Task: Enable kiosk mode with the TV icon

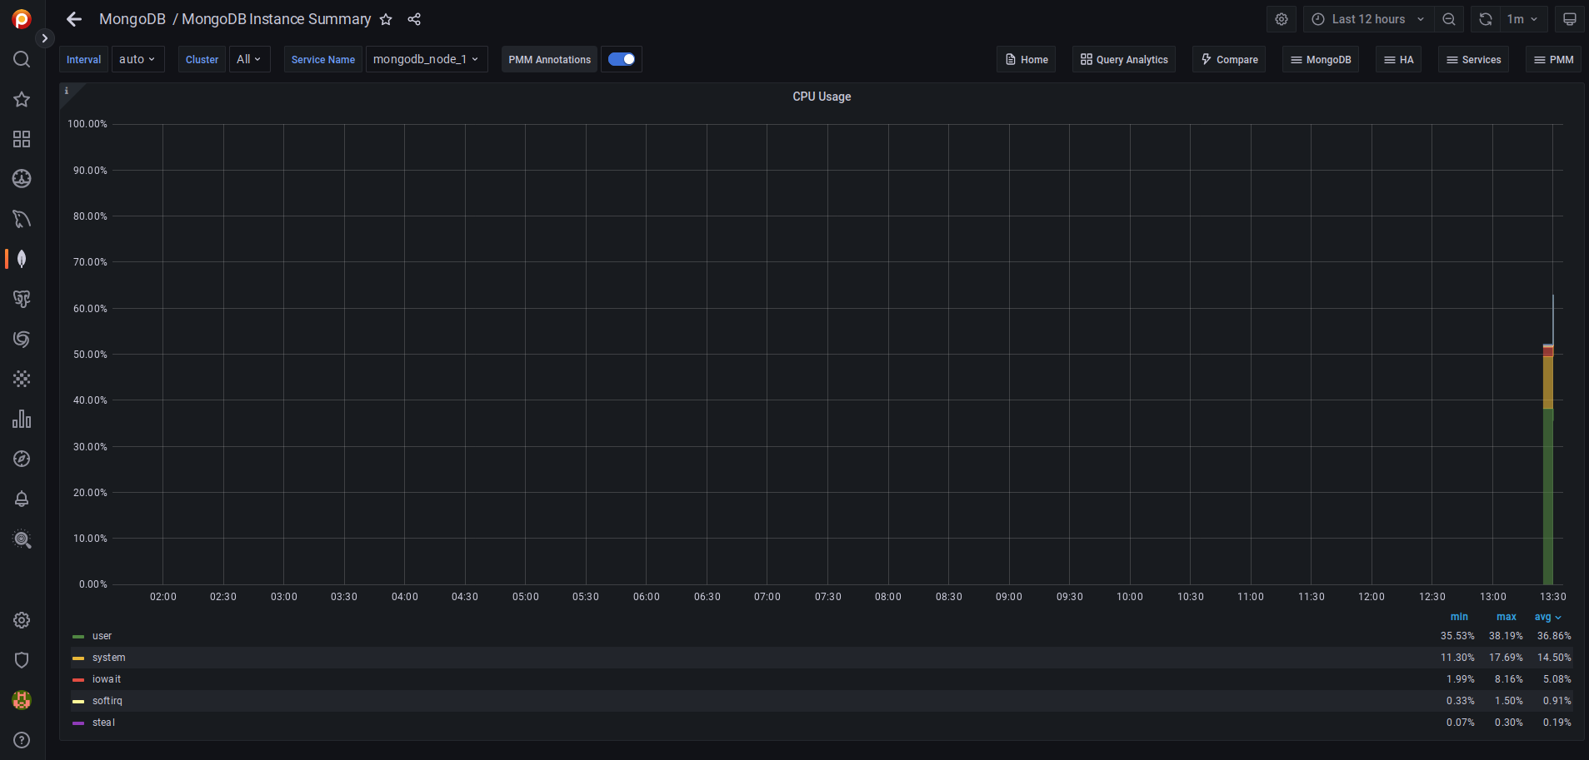Action: click(1570, 18)
